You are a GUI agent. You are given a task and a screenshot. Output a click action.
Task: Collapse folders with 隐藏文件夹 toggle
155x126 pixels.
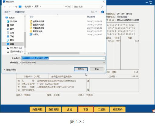[10, 70]
